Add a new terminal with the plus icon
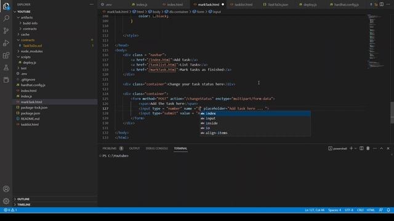 coord(351,149)
